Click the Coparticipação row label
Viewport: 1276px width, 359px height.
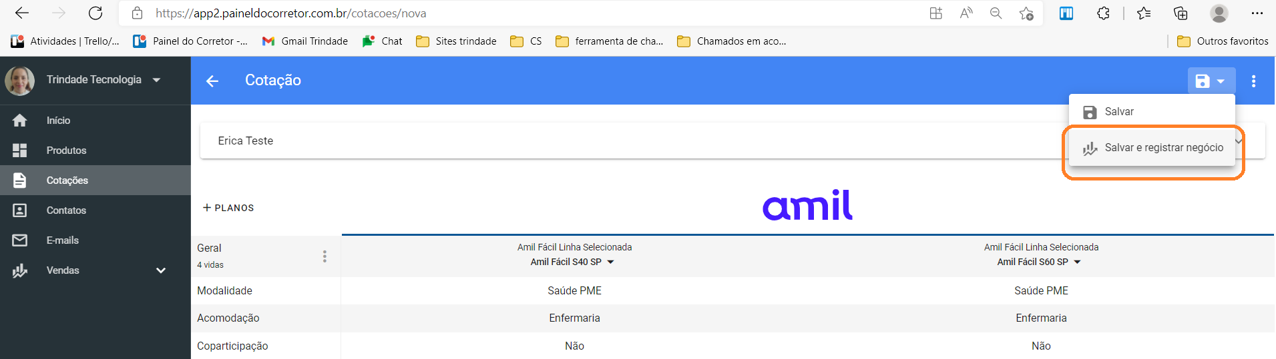(x=232, y=346)
